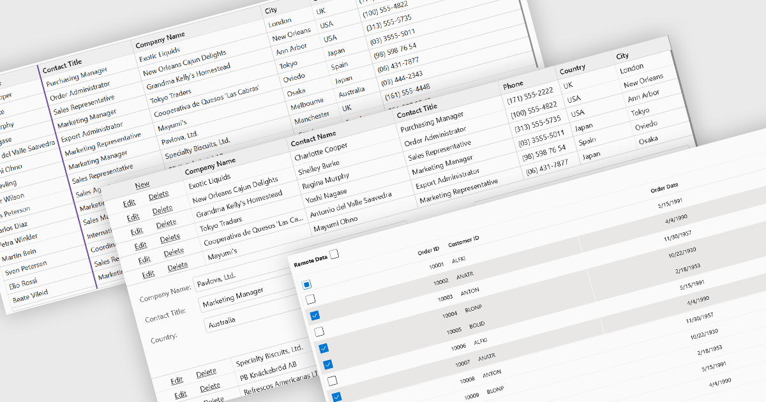This screenshot has height=402, width=766.
Task: Select the order 10003 row checkbox
Action: tap(319, 331)
